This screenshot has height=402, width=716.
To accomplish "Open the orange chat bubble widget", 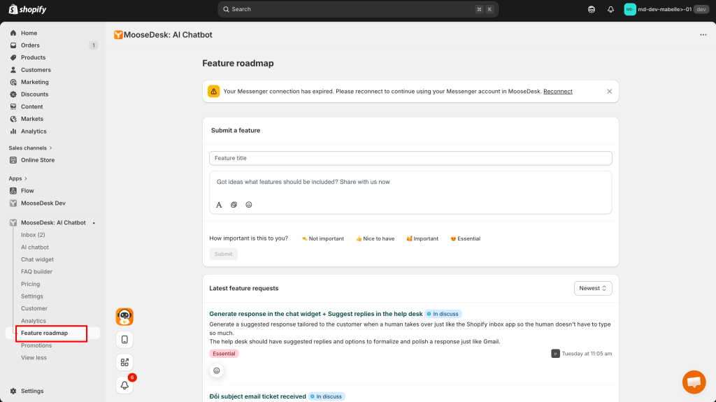I will coord(694,382).
